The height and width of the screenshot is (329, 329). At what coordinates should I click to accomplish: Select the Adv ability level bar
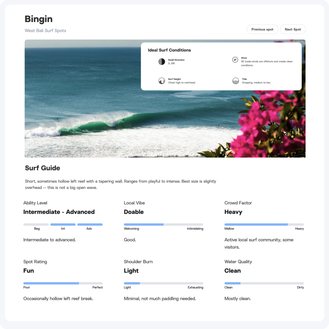click(x=90, y=225)
